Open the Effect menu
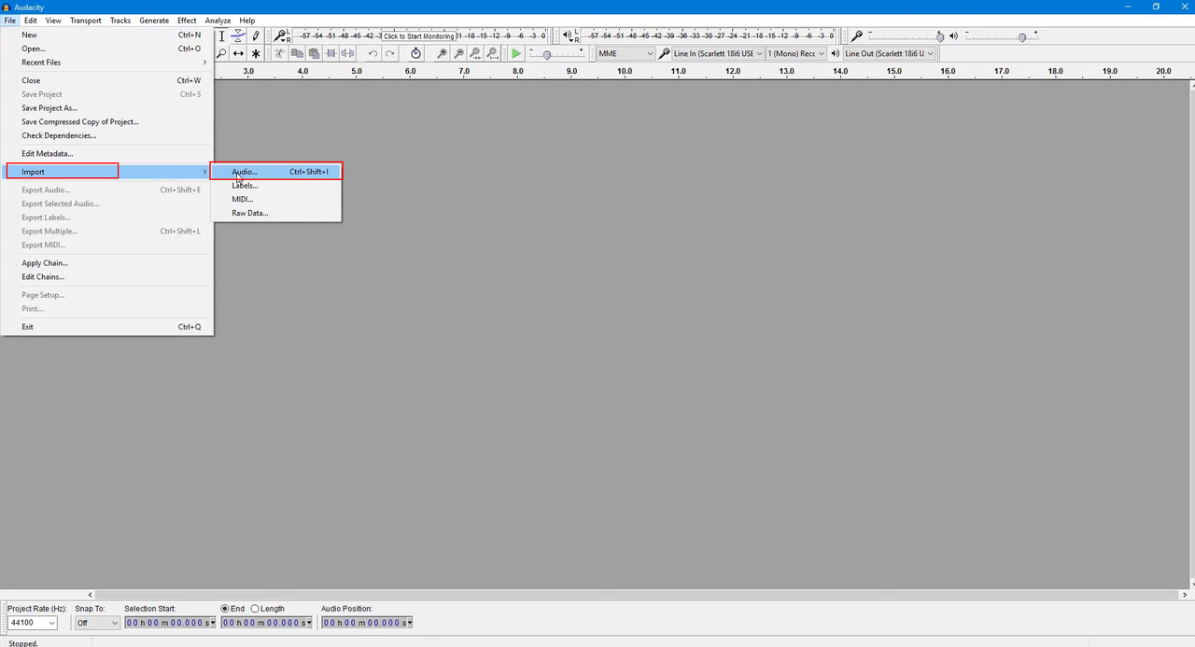This screenshot has width=1195, height=647. tap(187, 21)
